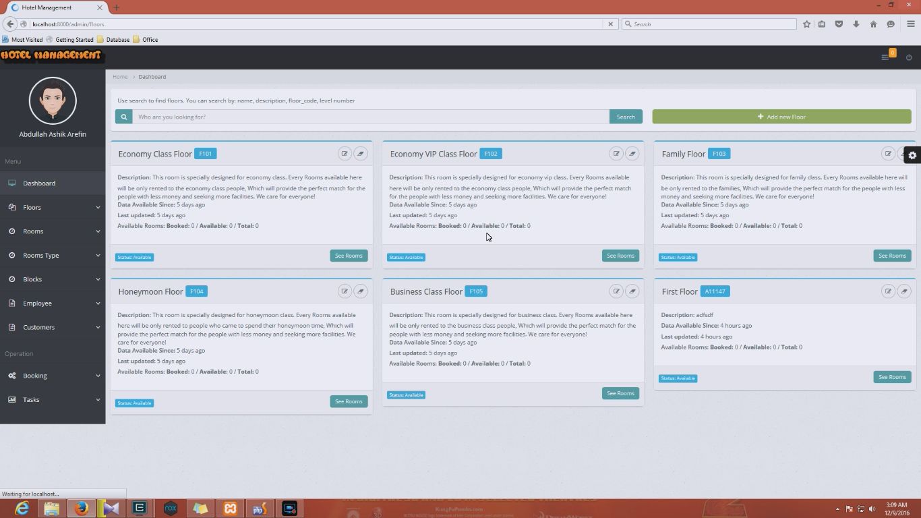
Task: Click the user profile avatar
Action: tap(53, 100)
